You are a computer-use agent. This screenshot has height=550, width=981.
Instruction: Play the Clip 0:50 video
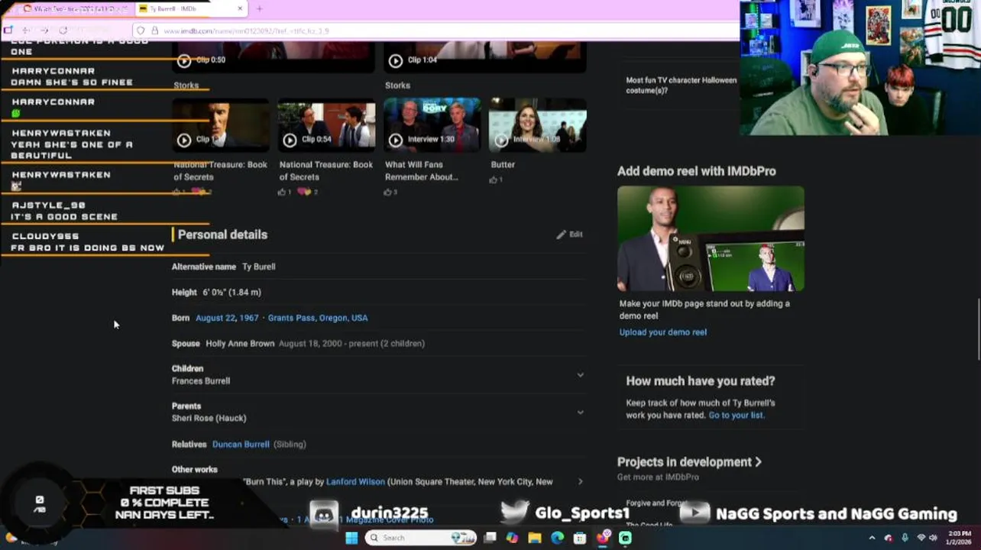coord(184,60)
